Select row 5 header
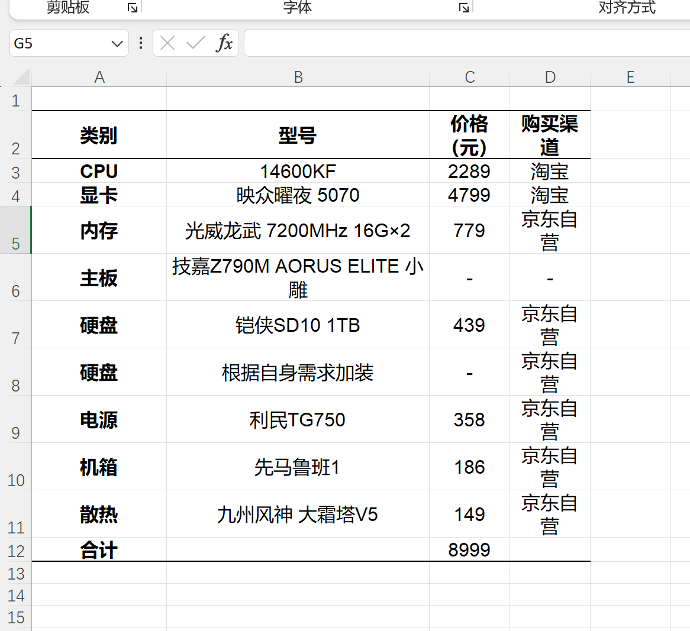 click(16, 229)
